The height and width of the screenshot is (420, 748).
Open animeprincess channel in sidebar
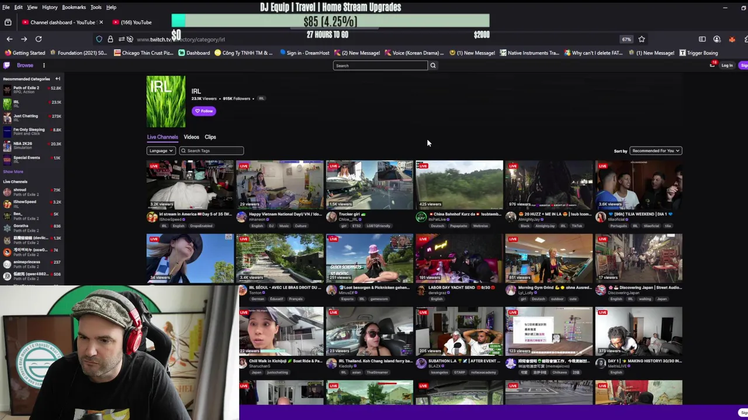click(32, 264)
